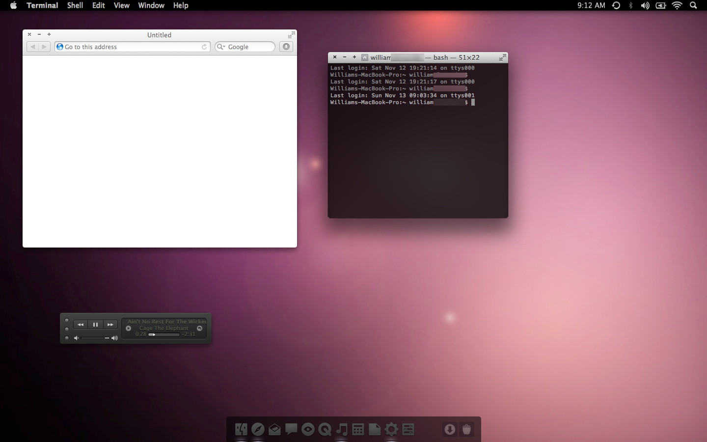Image resolution: width=707 pixels, height=442 pixels.
Task: Click the circular play arrow beside the artist name
Action: pos(129,328)
